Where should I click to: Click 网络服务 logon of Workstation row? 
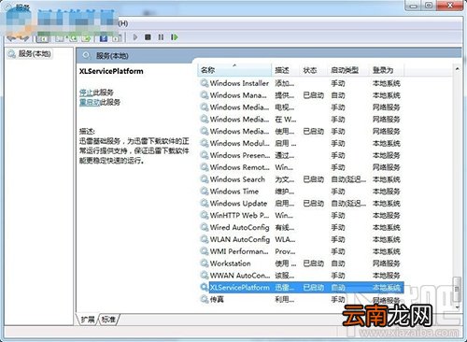(387, 264)
